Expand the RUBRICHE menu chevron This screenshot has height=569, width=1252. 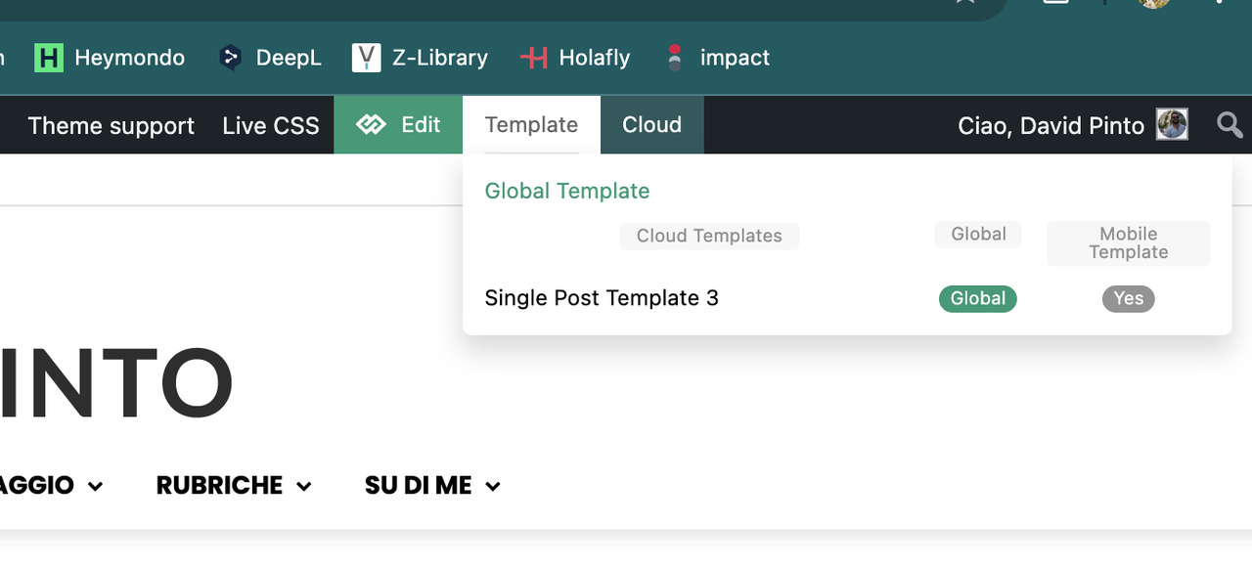point(304,487)
